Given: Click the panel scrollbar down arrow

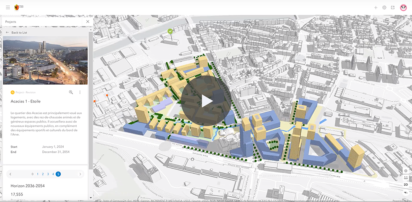Looking at the screenshot, I should pyautogui.click(x=91, y=197).
